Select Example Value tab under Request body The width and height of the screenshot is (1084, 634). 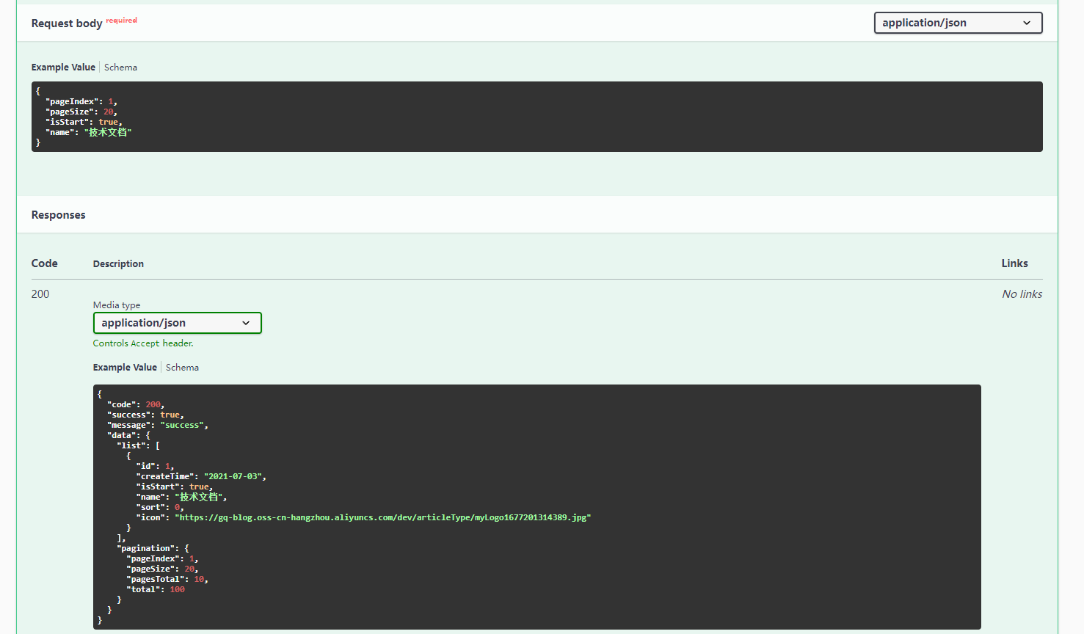coord(63,68)
